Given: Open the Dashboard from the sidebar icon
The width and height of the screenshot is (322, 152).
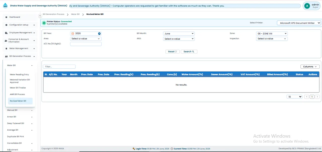Looking at the screenshot, I should [6, 17].
